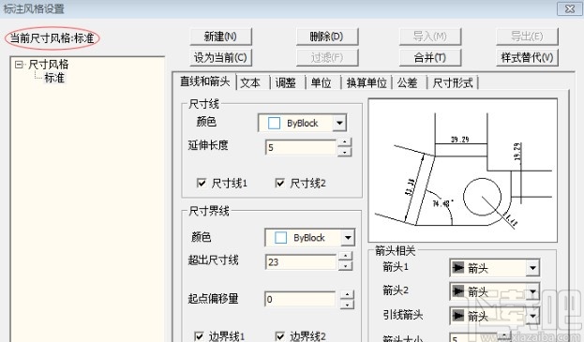The image size is (584, 342).
Task: Open the 调整 tab
Action: pos(286,83)
